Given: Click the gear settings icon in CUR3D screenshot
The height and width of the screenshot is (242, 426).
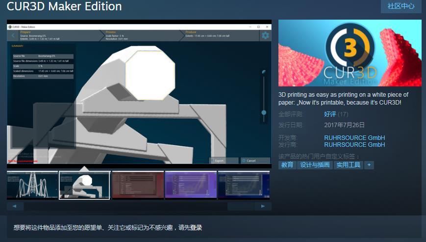Looking at the screenshot, I should coord(265,35).
